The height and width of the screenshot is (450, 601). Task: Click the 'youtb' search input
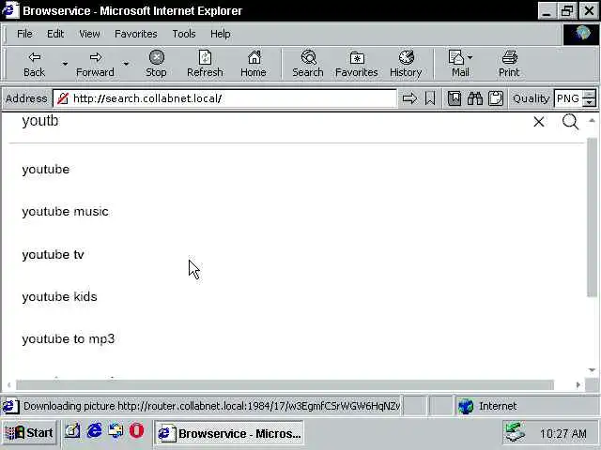click(x=269, y=121)
